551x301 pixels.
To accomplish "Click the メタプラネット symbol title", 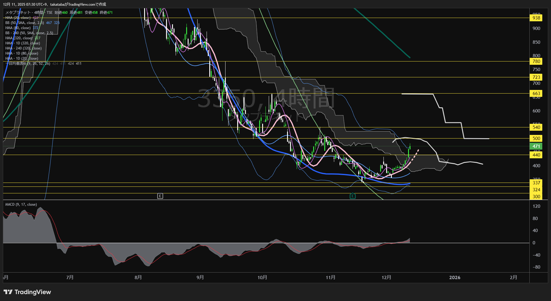I will [x=18, y=13].
